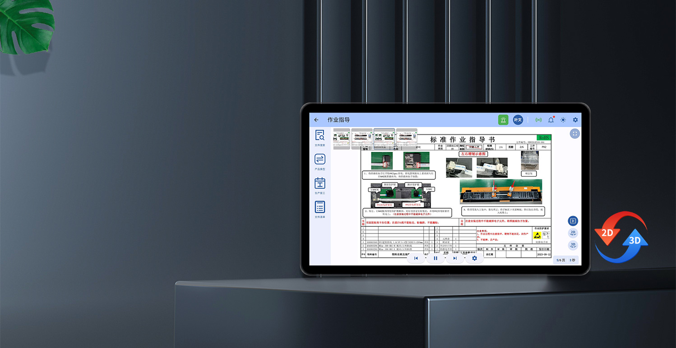Viewport: 676px width, 348px height.
Task: Open 产品换型 product changeover
Action: (x=320, y=161)
